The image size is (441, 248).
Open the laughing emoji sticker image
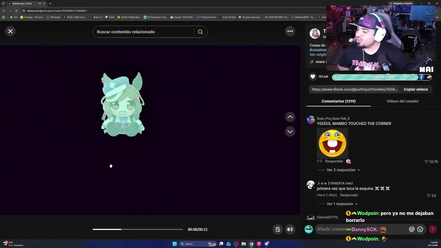pyautogui.click(x=332, y=143)
